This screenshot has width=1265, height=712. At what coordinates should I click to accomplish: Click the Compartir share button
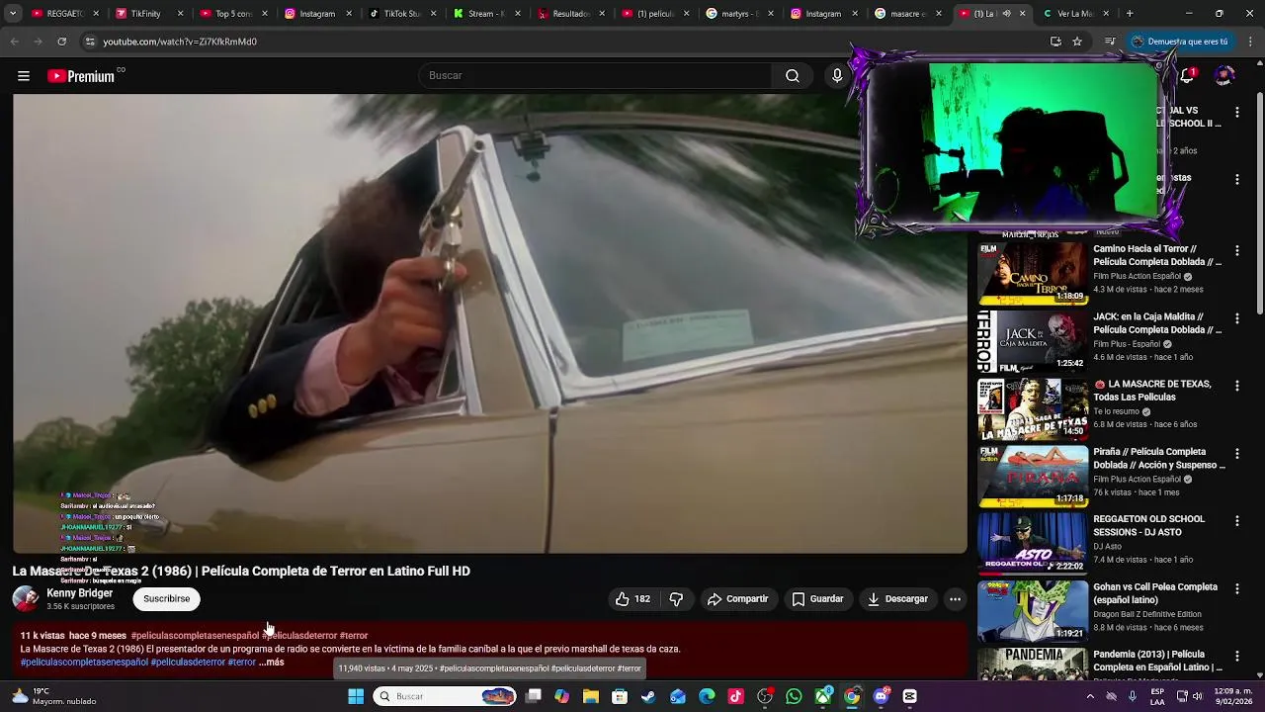click(x=737, y=599)
